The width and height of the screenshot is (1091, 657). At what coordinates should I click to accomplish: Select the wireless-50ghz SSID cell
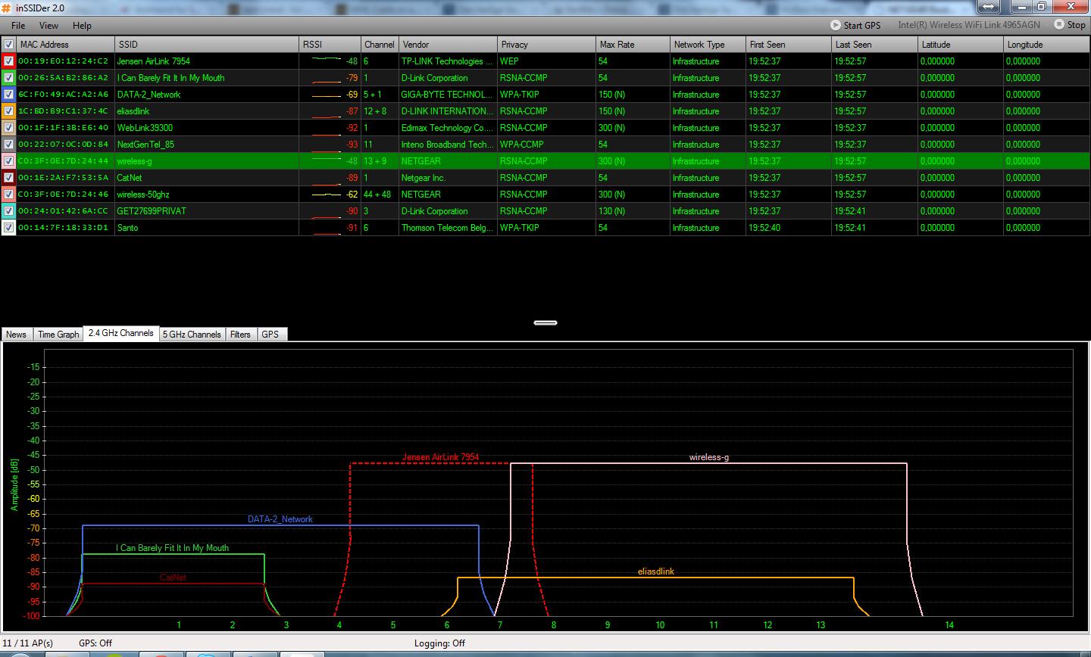point(207,195)
